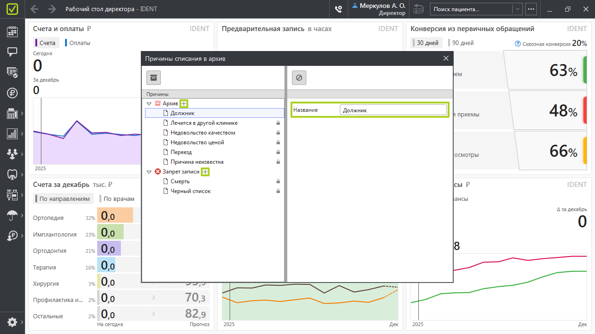
Task: Close the Причины списания в архив dialog
Action: pos(446,58)
